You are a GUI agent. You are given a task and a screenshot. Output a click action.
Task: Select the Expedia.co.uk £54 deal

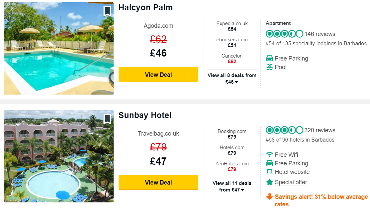click(232, 26)
